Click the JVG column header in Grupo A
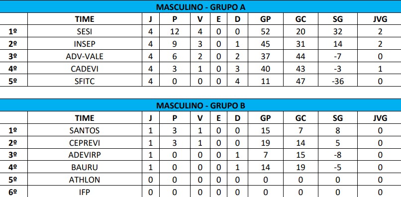Screen dimensions: 401x197 (380, 19)
